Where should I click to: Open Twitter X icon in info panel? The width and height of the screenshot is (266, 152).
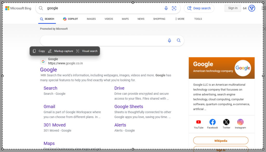click(x=226, y=122)
